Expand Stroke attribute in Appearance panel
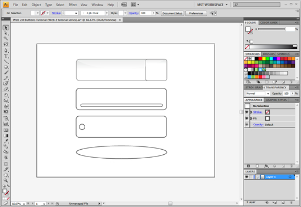The height and width of the screenshot is (207, 301). pyautogui.click(x=251, y=112)
